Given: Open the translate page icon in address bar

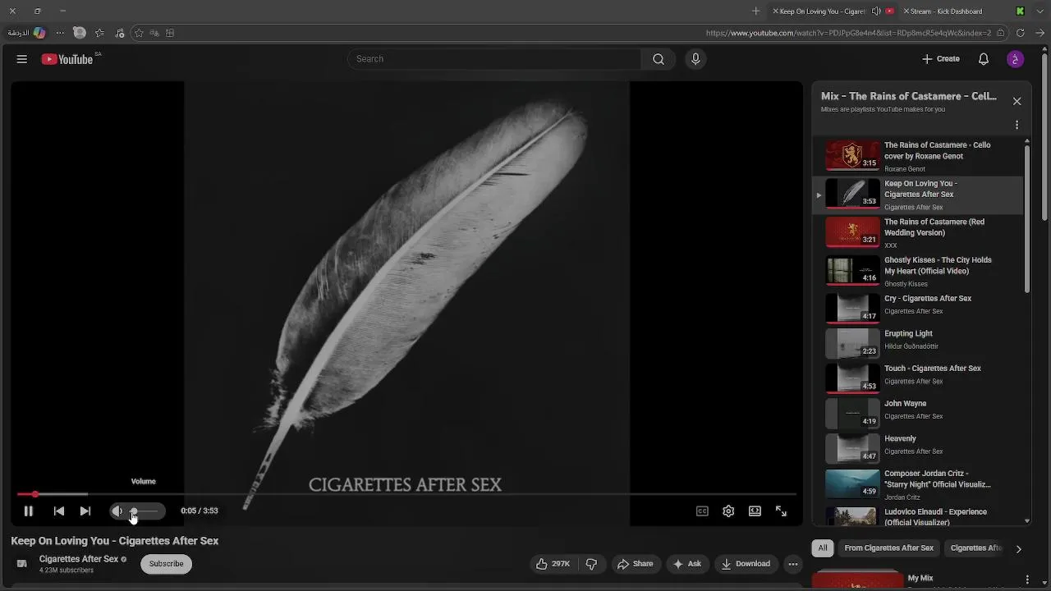Looking at the screenshot, I should (x=154, y=33).
